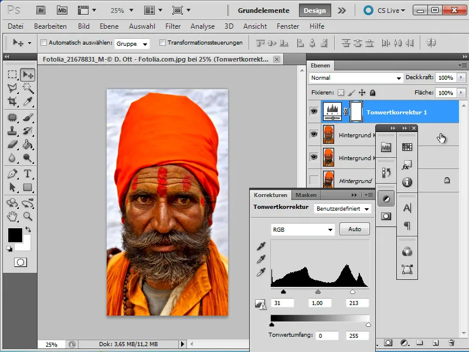This screenshot has width=469, height=352.
Task: Select the Zoom tool
Action: click(28, 216)
